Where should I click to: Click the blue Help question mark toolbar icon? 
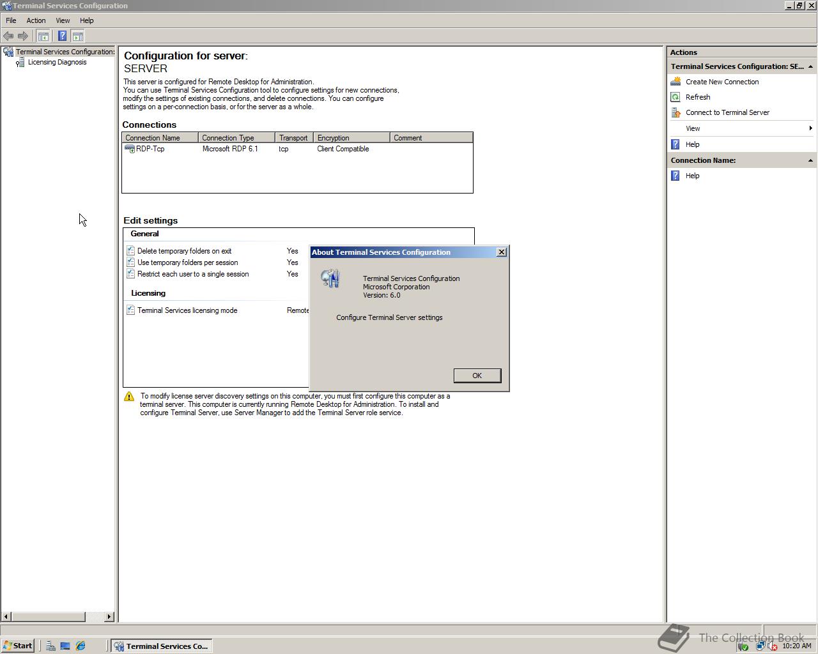tap(62, 36)
